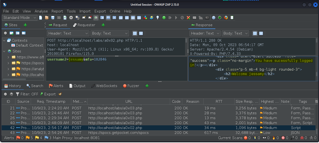Collapse the Contexts tree node
Viewport: 319px width, 143px height.
click(4, 40)
